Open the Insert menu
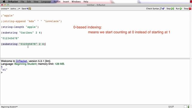The image size is (192, 108). tap(66, 1)
